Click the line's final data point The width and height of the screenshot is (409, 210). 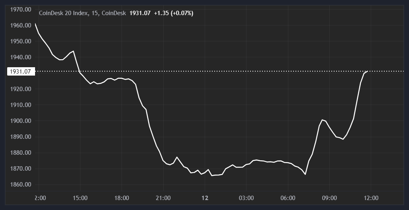coord(368,71)
